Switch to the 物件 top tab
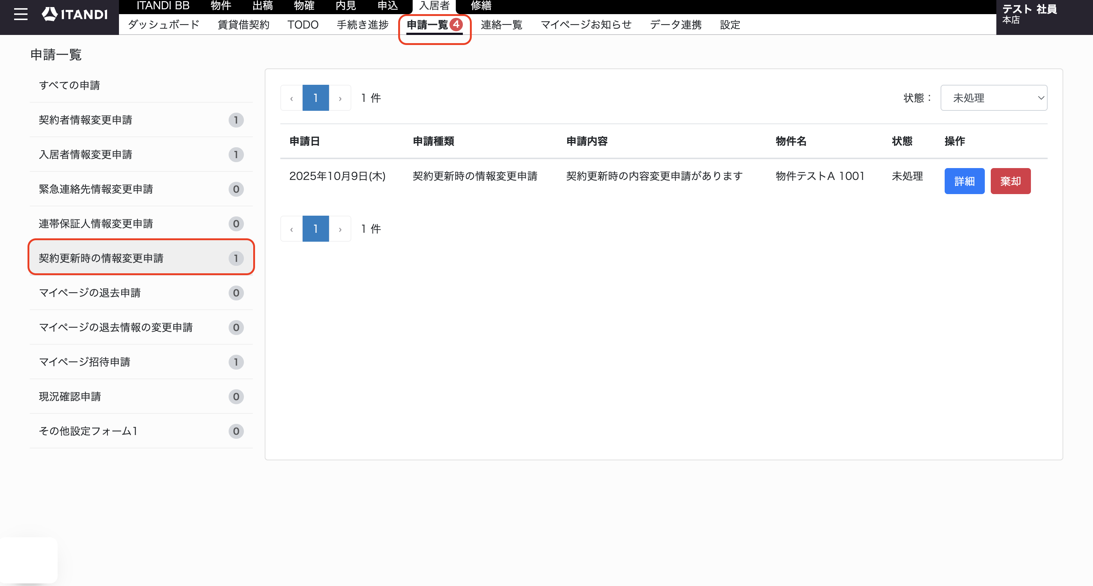The width and height of the screenshot is (1093, 586). [x=221, y=6]
